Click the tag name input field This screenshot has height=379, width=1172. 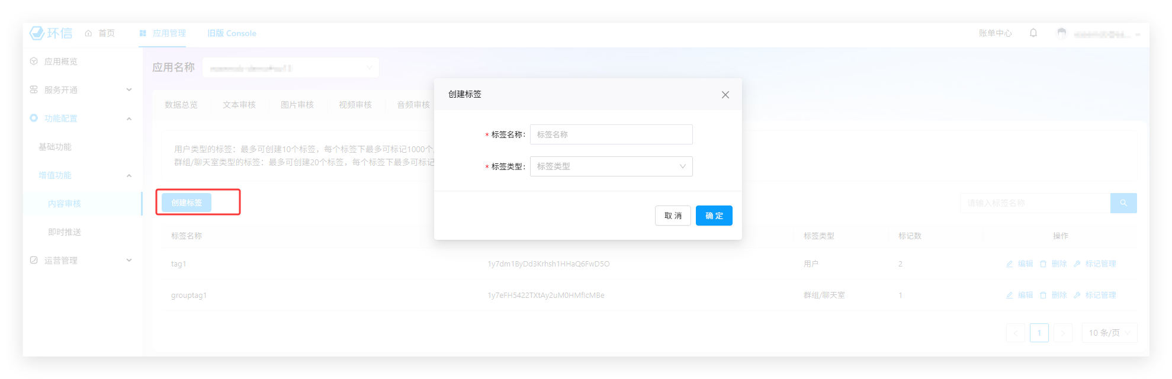[611, 134]
